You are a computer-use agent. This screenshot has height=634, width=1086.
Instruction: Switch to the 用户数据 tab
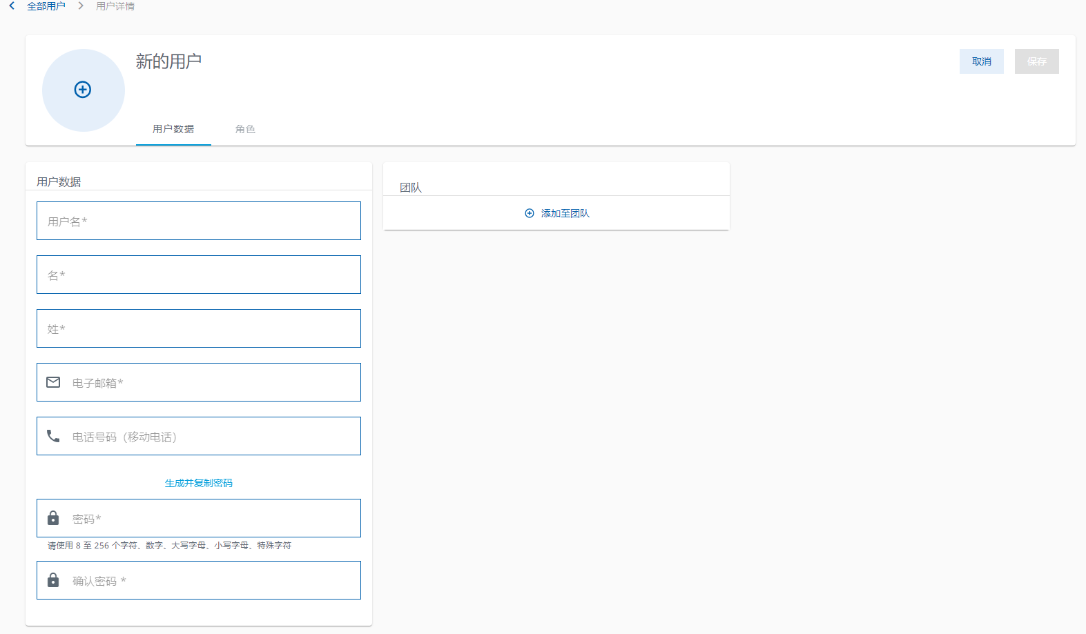(x=173, y=129)
